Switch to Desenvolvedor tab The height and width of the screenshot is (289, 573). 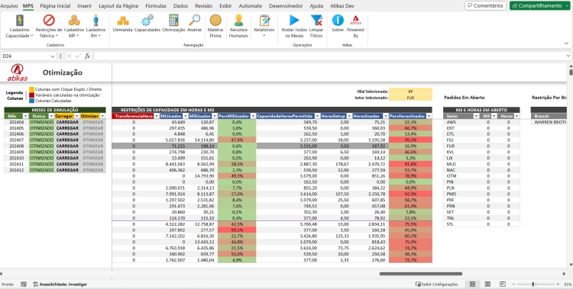point(286,6)
